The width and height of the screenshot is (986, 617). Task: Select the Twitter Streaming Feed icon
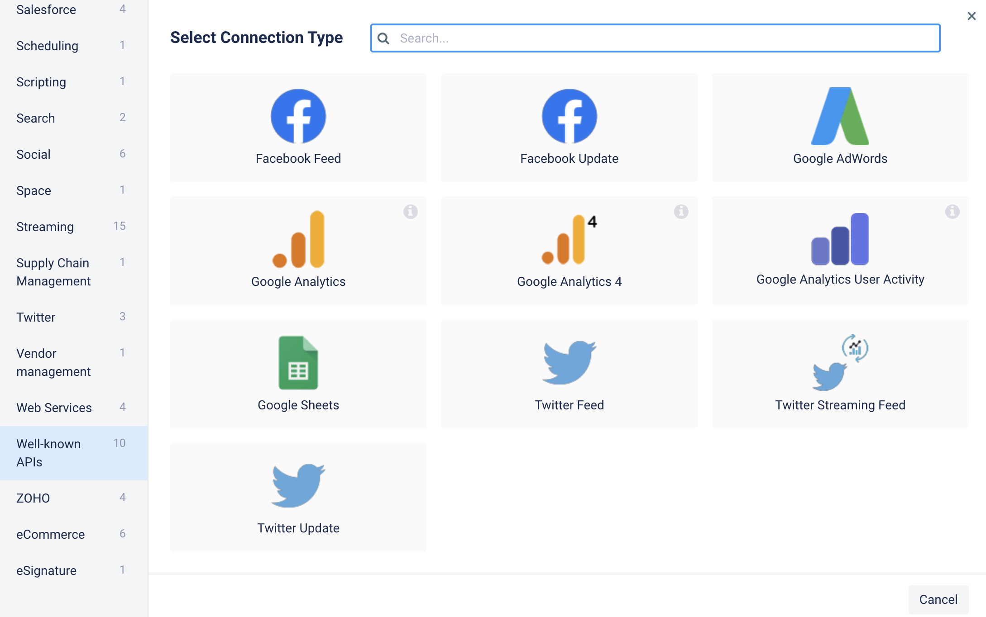pyautogui.click(x=840, y=363)
